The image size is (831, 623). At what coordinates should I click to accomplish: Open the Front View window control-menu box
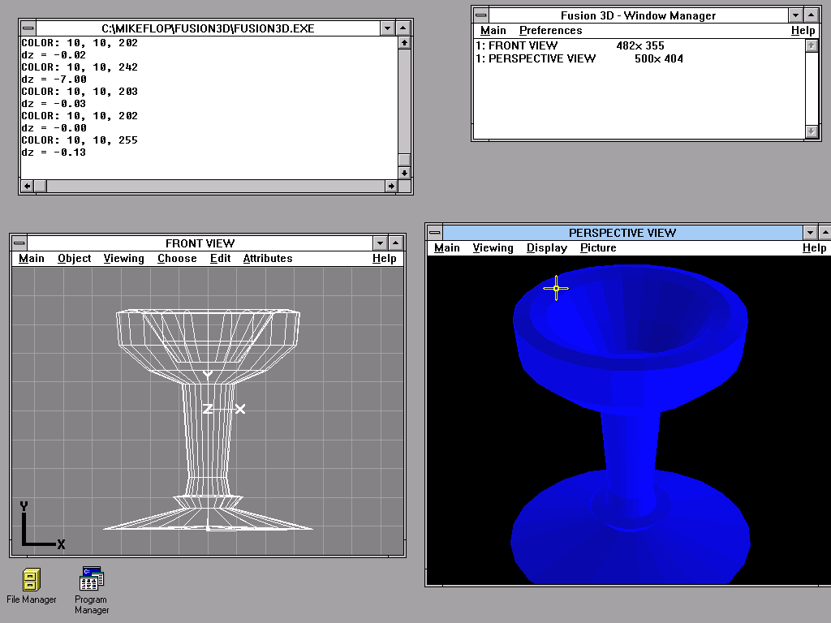pos(19,243)
